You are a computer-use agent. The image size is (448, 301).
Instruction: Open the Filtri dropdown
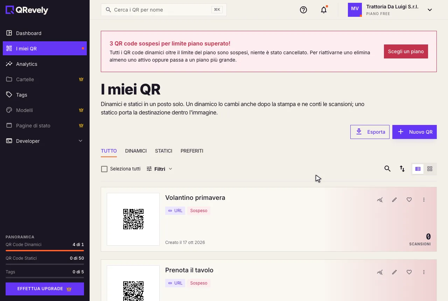(159, 169)
